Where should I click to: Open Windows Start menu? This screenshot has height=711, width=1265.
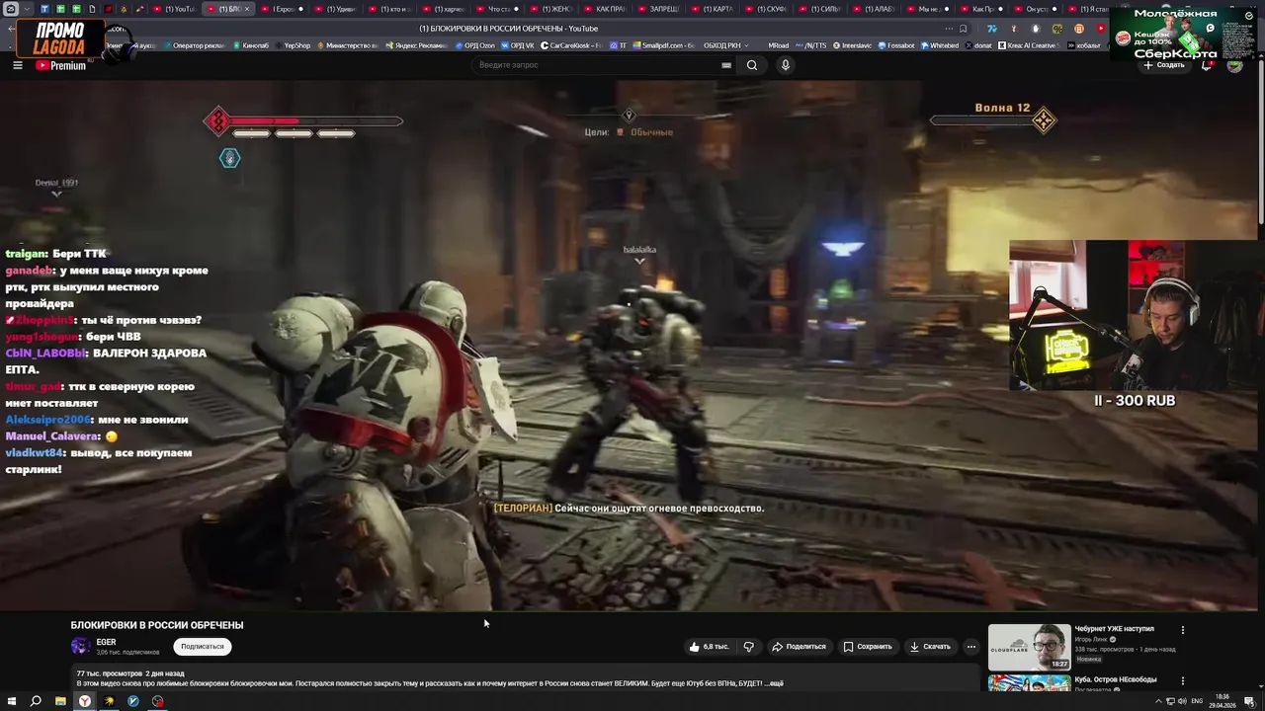coord(11,701)
